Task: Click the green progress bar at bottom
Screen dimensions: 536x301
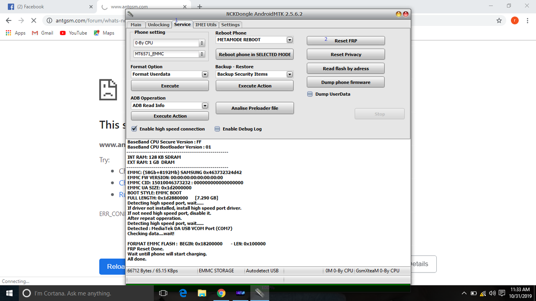Action: click(268, 288)
